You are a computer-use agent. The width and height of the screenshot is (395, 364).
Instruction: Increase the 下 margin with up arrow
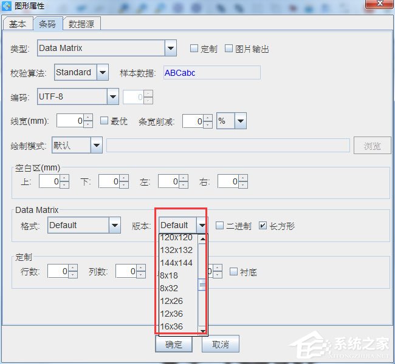tap(124, 178)
